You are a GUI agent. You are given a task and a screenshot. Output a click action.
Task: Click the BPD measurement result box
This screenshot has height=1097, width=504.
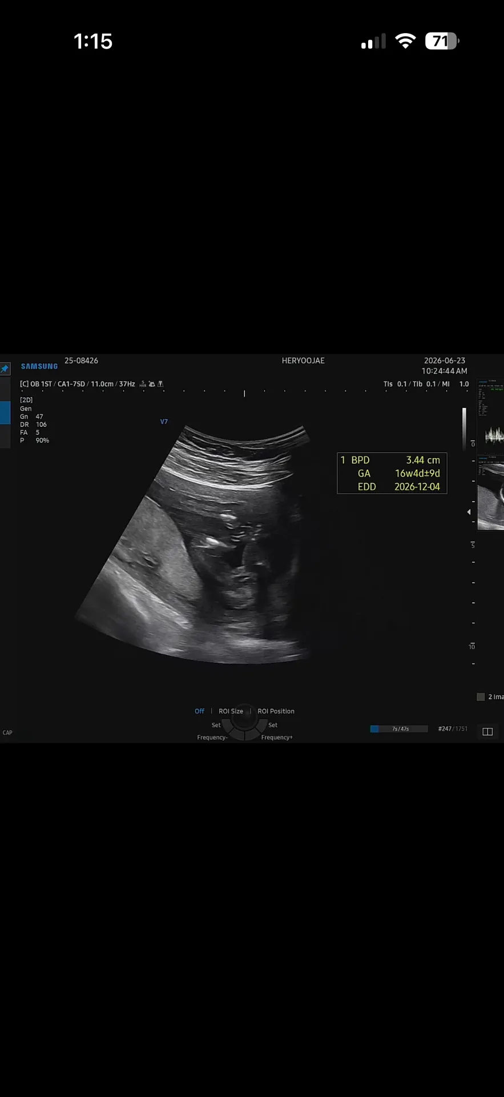[x=392, y=473]
